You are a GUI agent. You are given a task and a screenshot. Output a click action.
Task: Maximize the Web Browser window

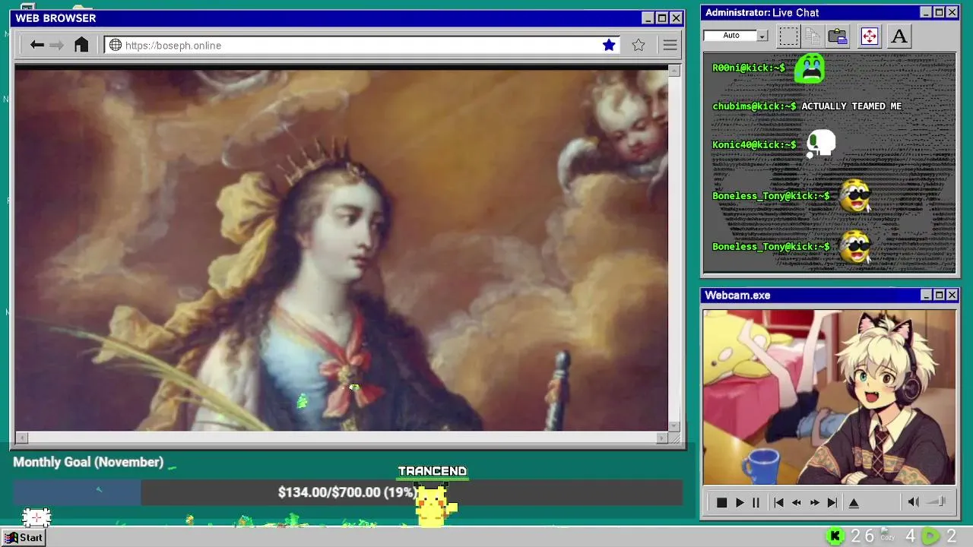click(662, 18)
